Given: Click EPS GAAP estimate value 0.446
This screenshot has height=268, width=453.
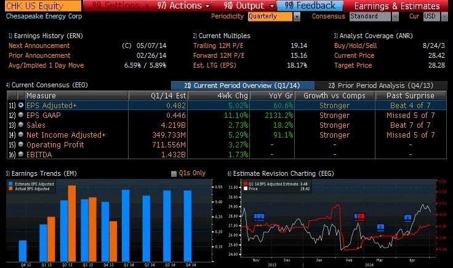Looking at the screenshot, I should (x=176, y=116).
